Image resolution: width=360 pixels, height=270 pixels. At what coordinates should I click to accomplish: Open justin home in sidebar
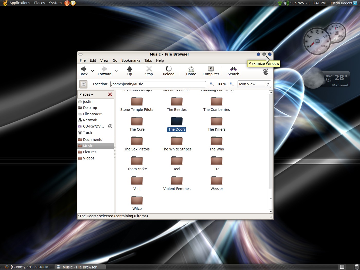pos(96,102)
